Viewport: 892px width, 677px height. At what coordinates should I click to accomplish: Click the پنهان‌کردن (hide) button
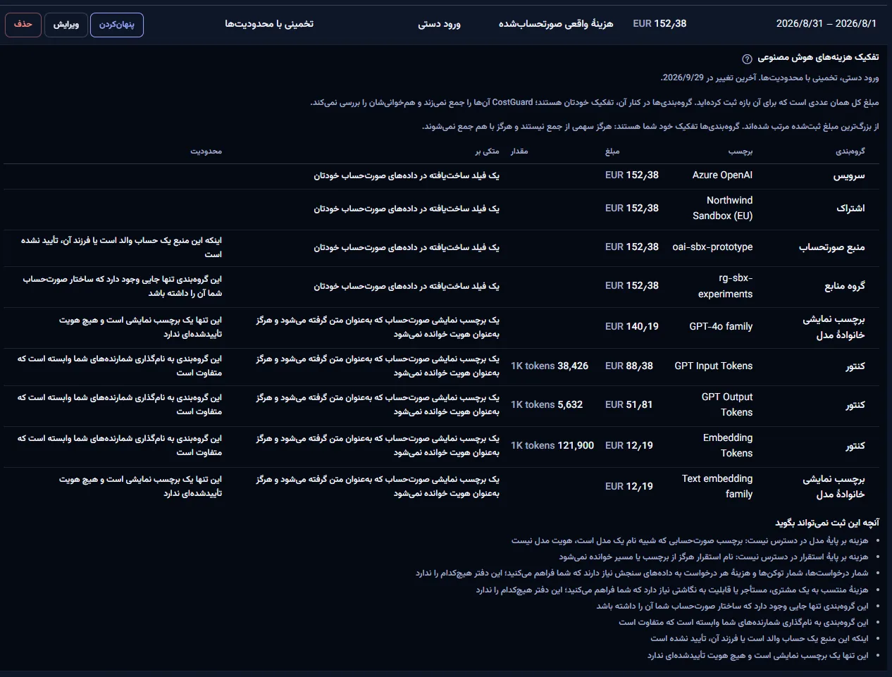(x=117, y=25)
